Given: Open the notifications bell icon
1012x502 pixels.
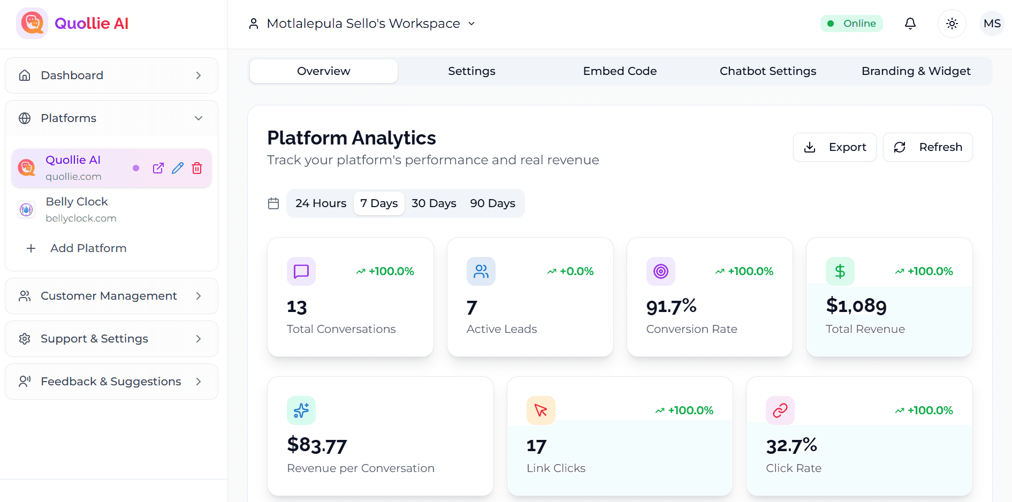Looking at the screenshot, I should 910,23.
